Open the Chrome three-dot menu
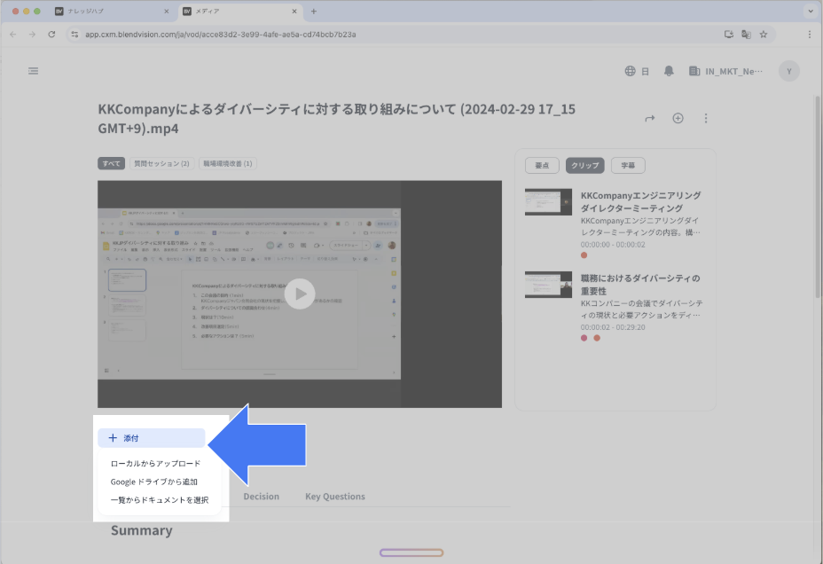Image resolution: width=823 pixels, height=564 pixels. pos(810,34)
